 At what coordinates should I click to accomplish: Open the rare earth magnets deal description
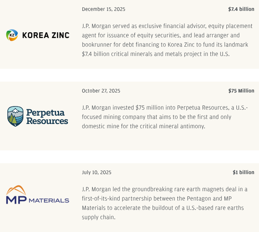pyautogui.click(x=165, y=203)
